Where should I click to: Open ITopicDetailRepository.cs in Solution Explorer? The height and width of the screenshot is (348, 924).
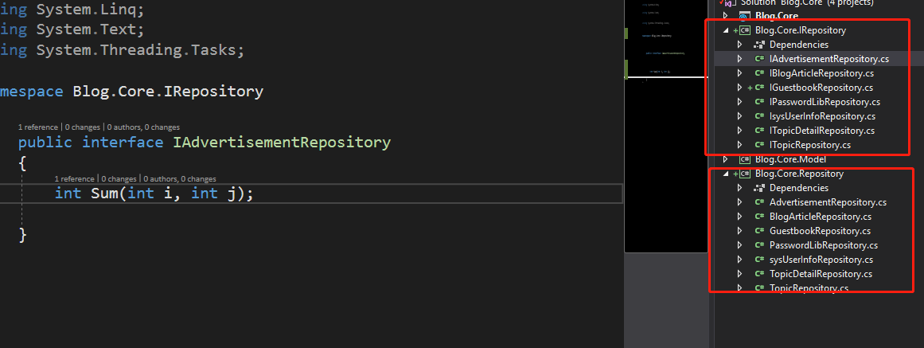[x=821, y=131]
